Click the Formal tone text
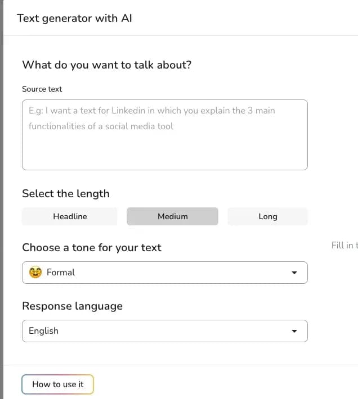358x399 pixels. coord(61,273)
